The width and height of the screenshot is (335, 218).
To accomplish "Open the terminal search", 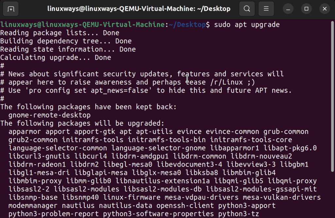I will coord(247,9).
